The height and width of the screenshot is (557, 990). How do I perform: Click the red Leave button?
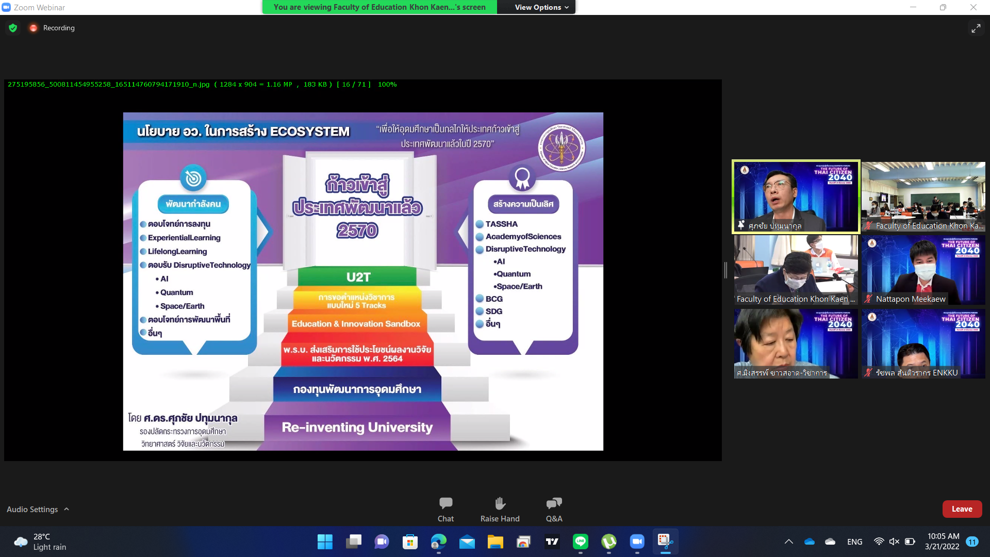[x=962, y=509]
